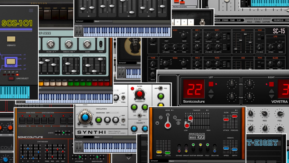
Task: Click the SCZ-101 LINE SELECT button
Action: [11, 78]
